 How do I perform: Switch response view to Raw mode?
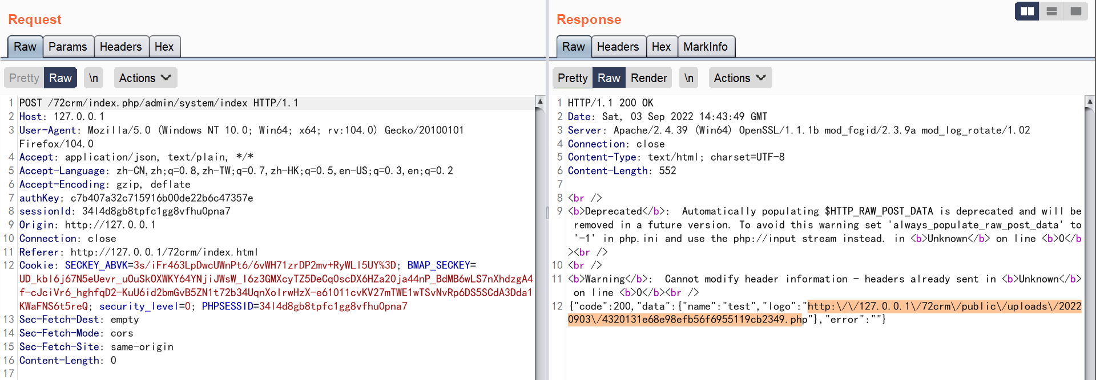[609, 78]
